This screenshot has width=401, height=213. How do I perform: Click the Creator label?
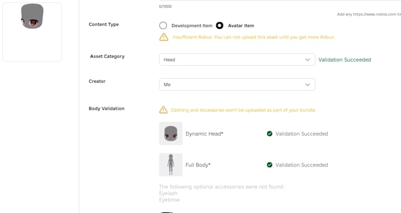(x=97, y=81)
